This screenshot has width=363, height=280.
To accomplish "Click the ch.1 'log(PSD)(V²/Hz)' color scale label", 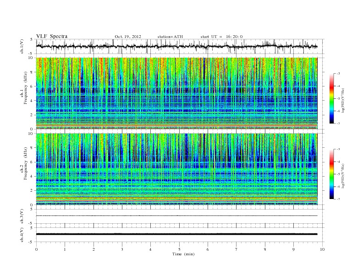I will pos(343,100).
